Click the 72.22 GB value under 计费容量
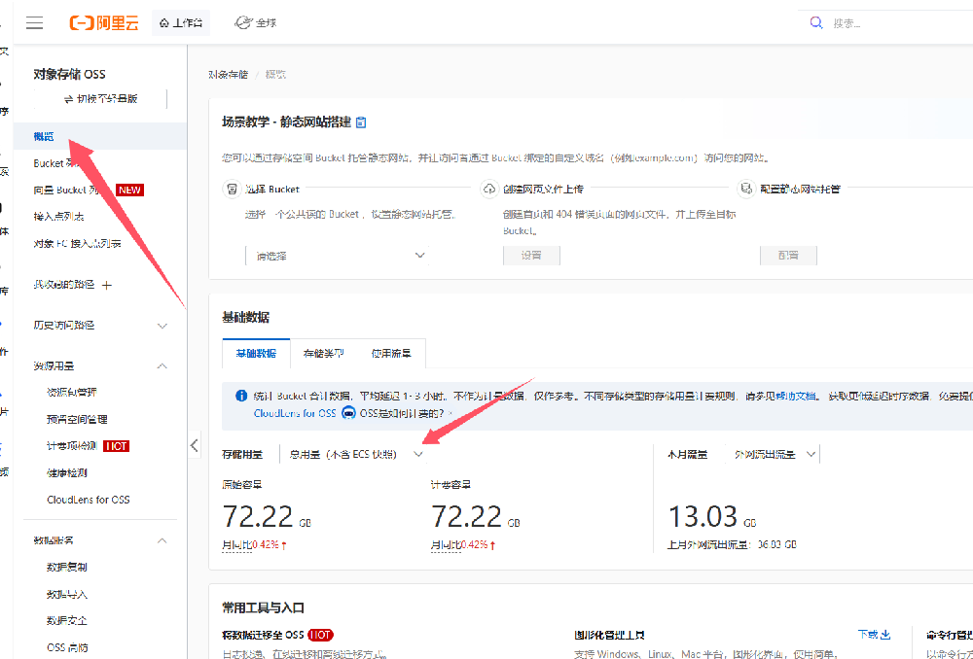Image resolution: width=973 pixels, height=659 pixels. click(x=476, y=516)
